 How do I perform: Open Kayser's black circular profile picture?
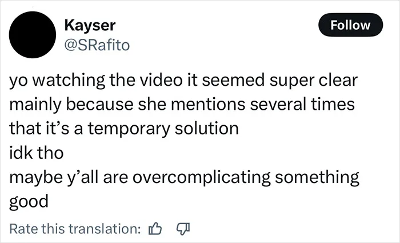(33, 35)
